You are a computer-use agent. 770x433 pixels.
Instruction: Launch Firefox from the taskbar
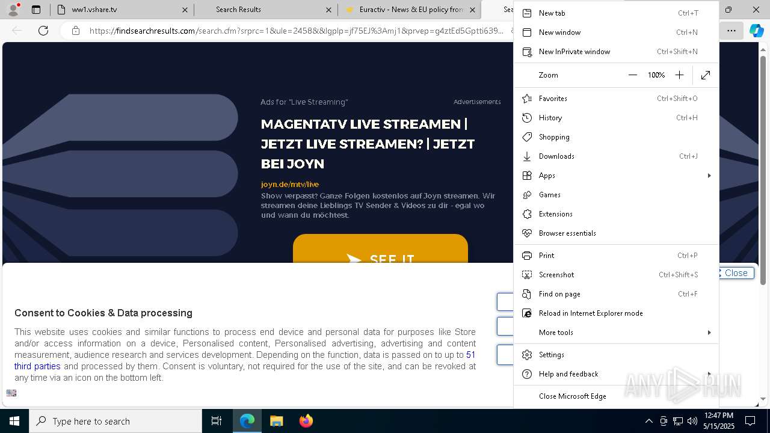coord(306,421)
